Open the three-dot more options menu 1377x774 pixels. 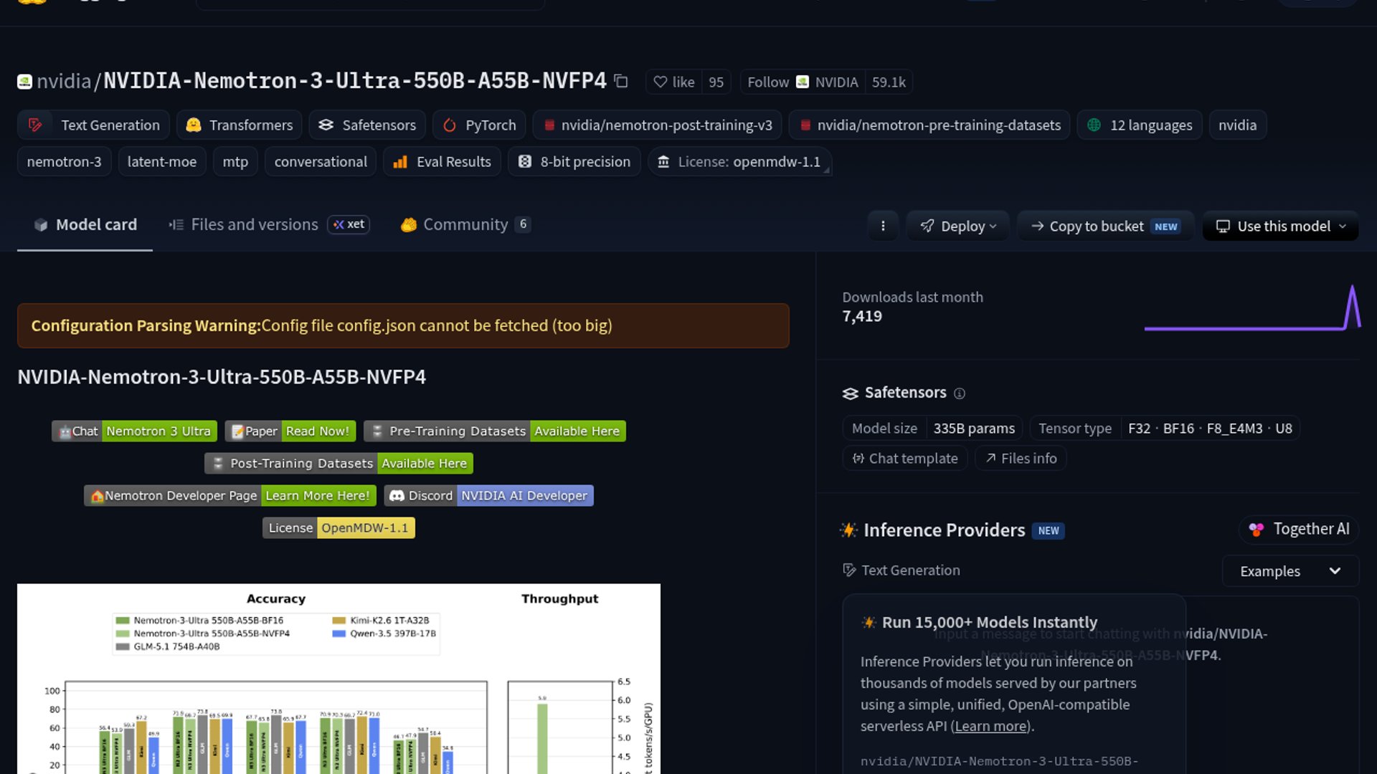883,226
